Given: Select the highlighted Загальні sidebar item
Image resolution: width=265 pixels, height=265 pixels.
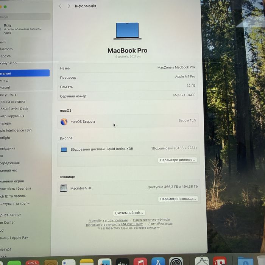Looking at the screenshot, I should pos(25,73).
